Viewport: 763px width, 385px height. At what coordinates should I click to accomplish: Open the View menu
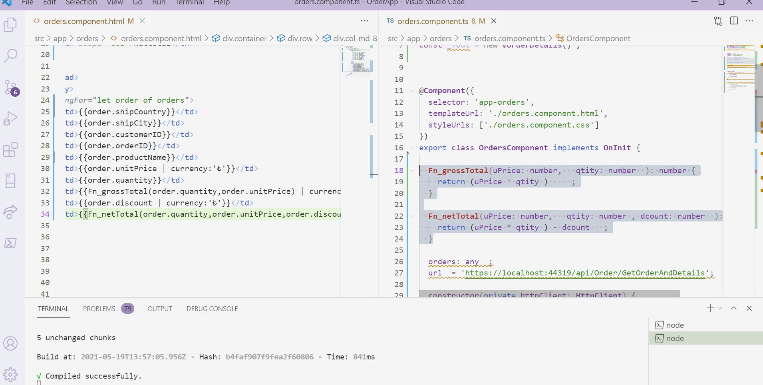coord(115,2)
